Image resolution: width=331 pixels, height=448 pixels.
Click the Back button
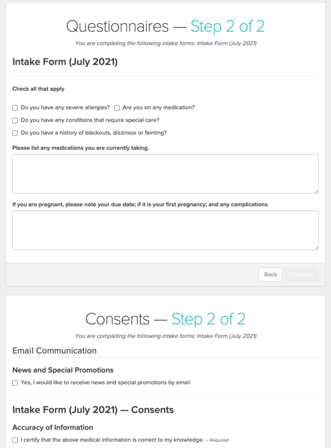270,275
